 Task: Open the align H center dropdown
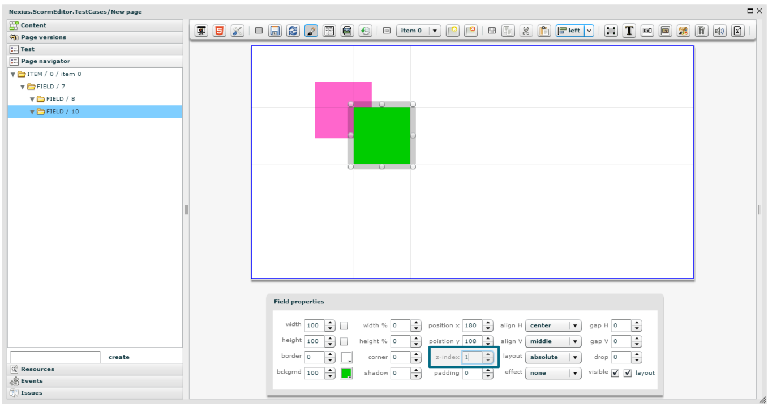(x=553, y=325)
